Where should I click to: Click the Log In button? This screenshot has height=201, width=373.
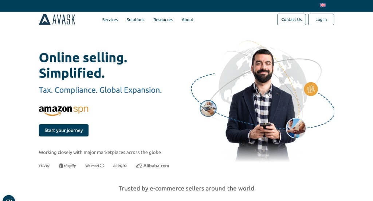(321, 20)
